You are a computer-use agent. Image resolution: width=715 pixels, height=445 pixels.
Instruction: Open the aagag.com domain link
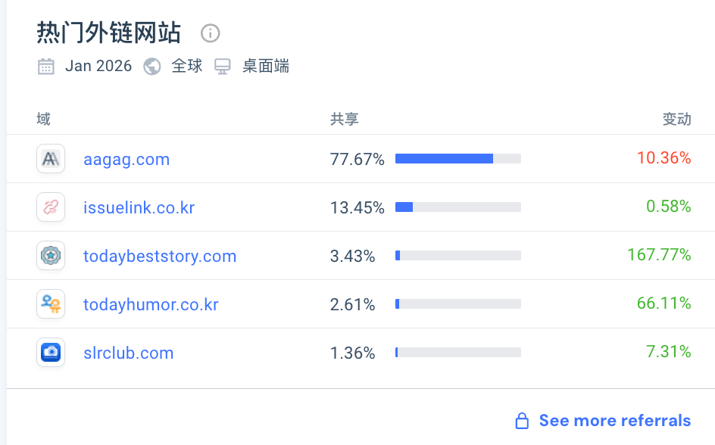pyautogui.click(x=126, y=160)
